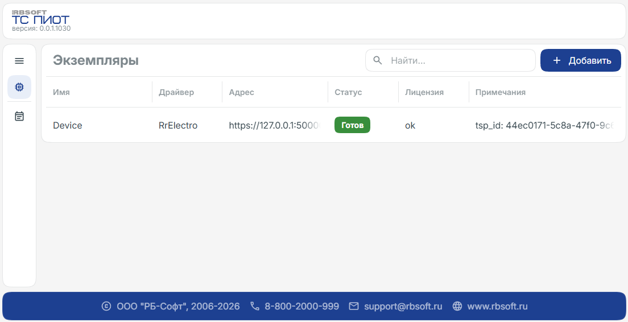This screenshot has width=628, height=322.
Task: Click the copyright icon in the footer
Action: pyautogui.click(x=106, y=307)
